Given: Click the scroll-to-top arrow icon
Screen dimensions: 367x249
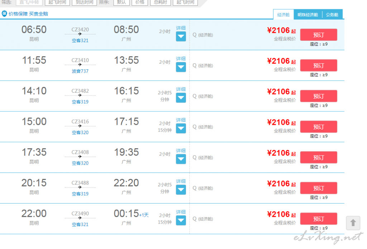Looking at the screenshot, I should pyautogui.click(x=353, y=223).
